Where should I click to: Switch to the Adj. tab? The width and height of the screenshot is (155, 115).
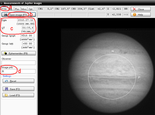[11, 9]
